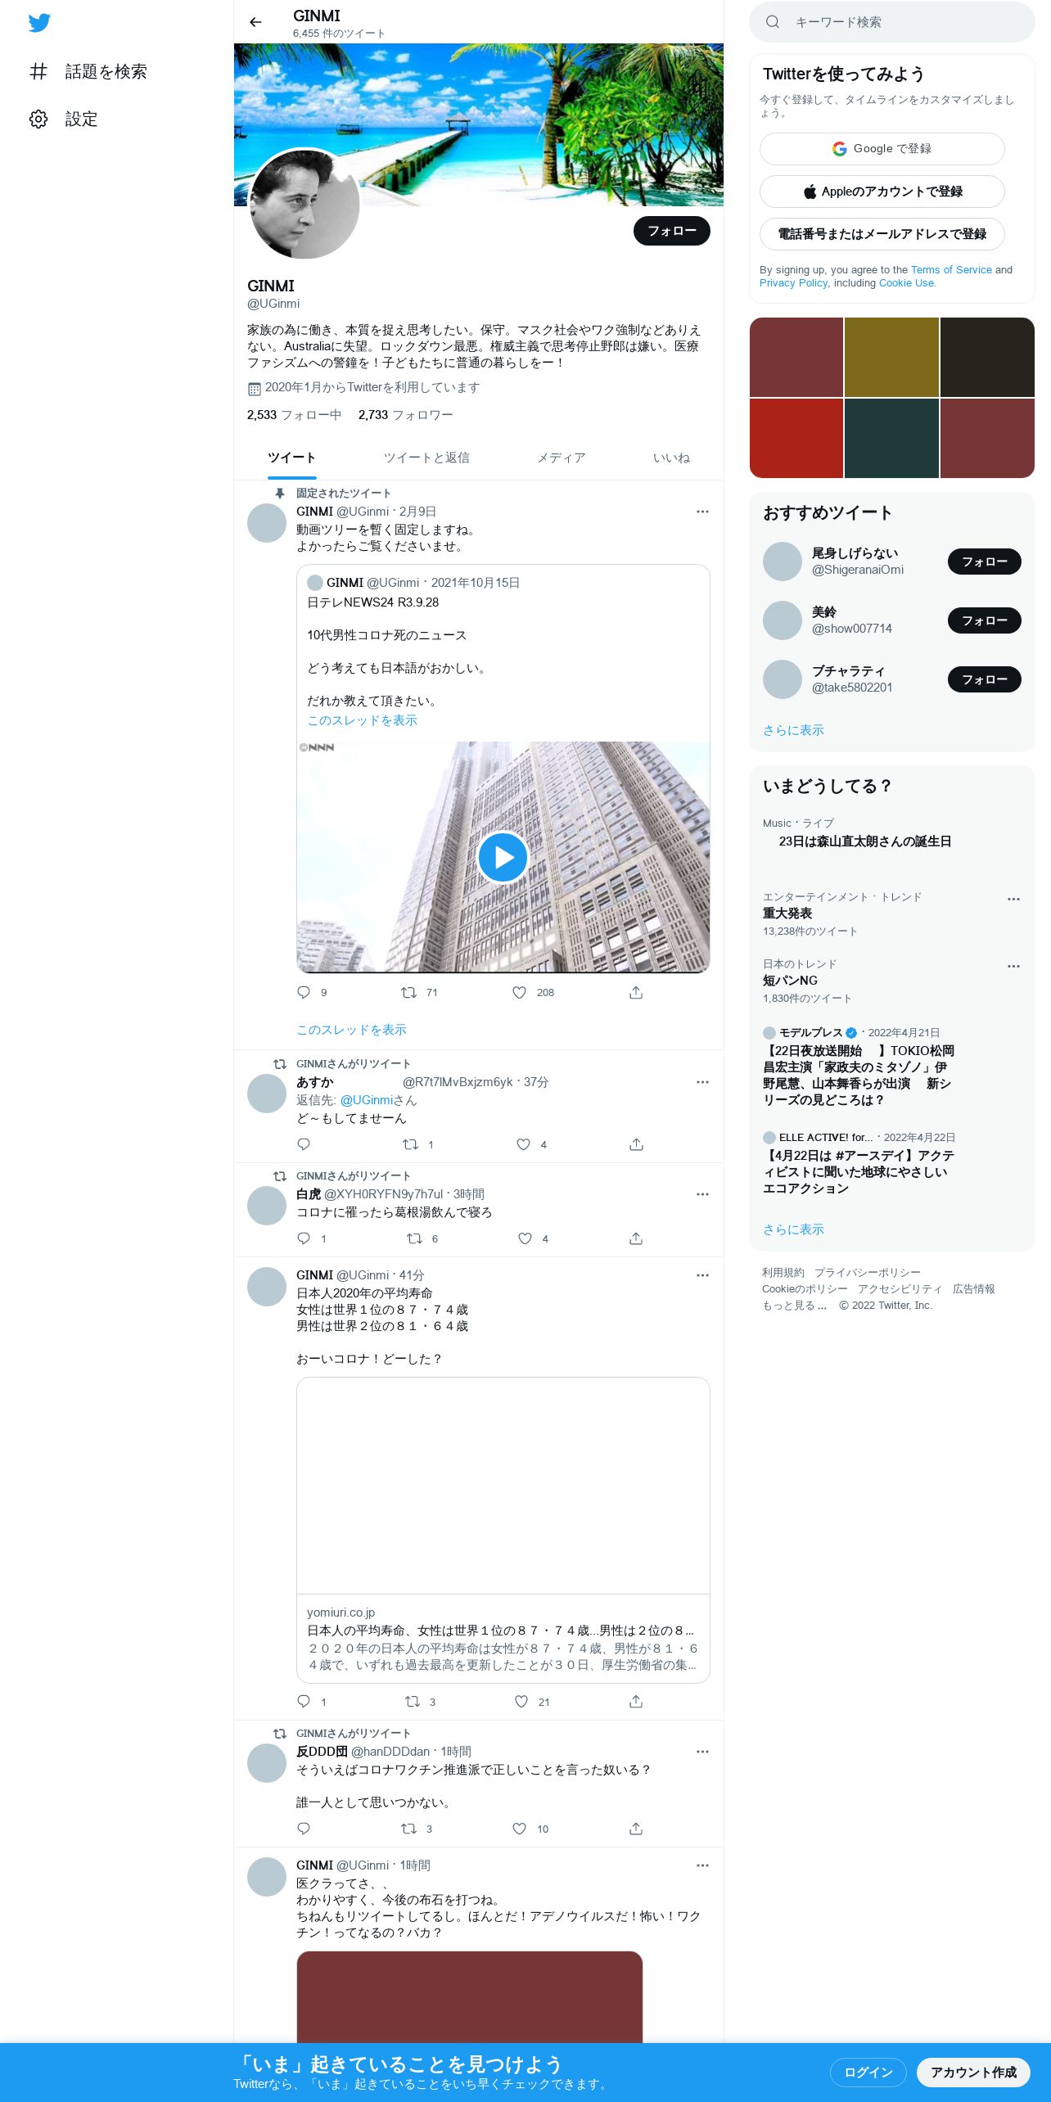1051x2102 pixels.
Task: Open the Terms of Service link
Action: pos(951,270)
